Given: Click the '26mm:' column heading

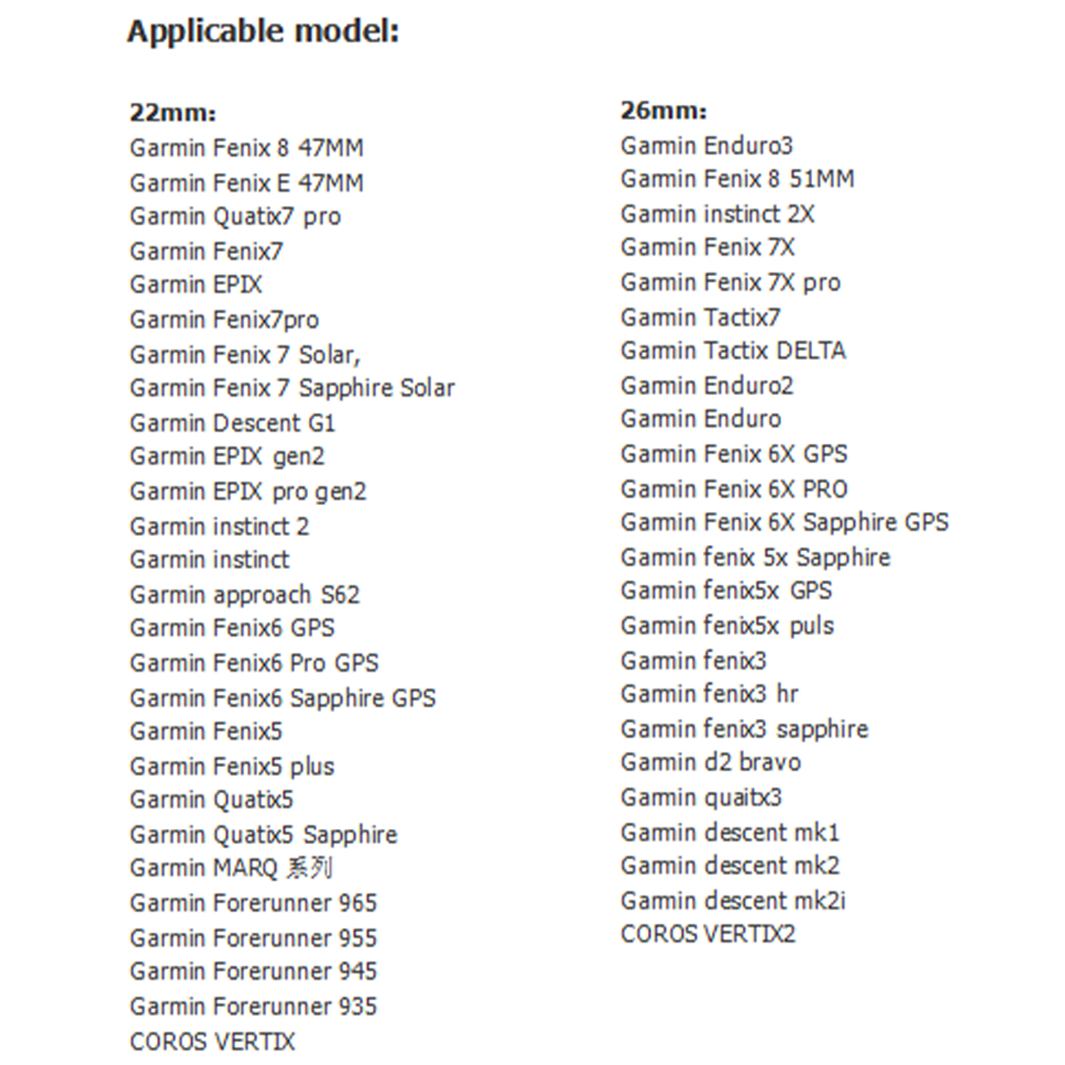Looking at the screenshot, I should [x=663, y=111].
